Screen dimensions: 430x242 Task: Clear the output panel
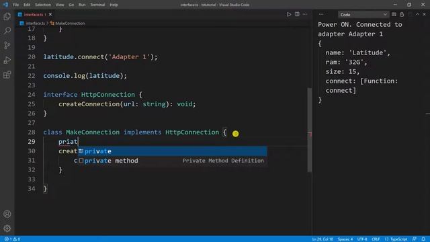coord(394,14)
